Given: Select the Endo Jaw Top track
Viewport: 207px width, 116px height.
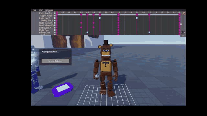Looking at the screenshot, I should pyautogui.click(x=46, y=13).
